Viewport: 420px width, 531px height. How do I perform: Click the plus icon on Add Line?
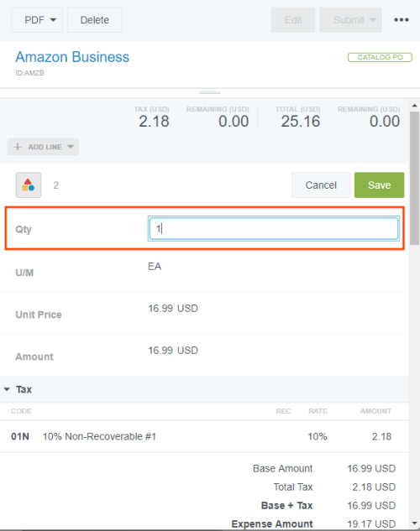(x=18, y=147)
